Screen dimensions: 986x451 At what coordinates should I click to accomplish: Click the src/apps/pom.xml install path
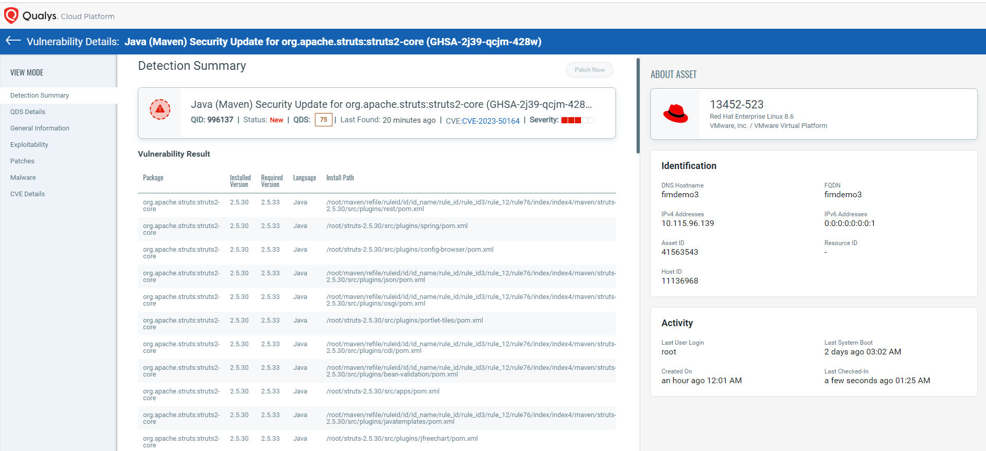pyautogui.click(x=383, y=391)
